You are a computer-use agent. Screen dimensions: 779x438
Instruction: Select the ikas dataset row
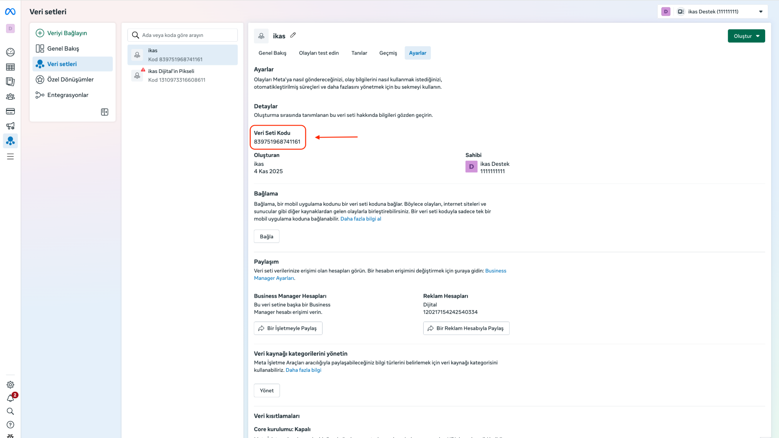pyautogui.click(x=183, y=55)
